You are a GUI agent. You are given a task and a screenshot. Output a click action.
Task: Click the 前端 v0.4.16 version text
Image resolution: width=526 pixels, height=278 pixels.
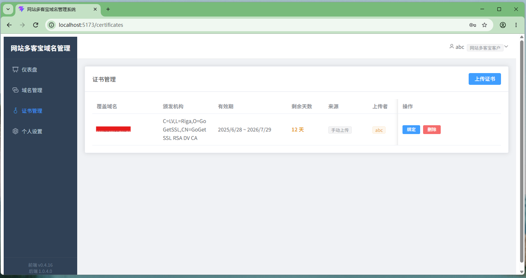[x=40, y=265]
